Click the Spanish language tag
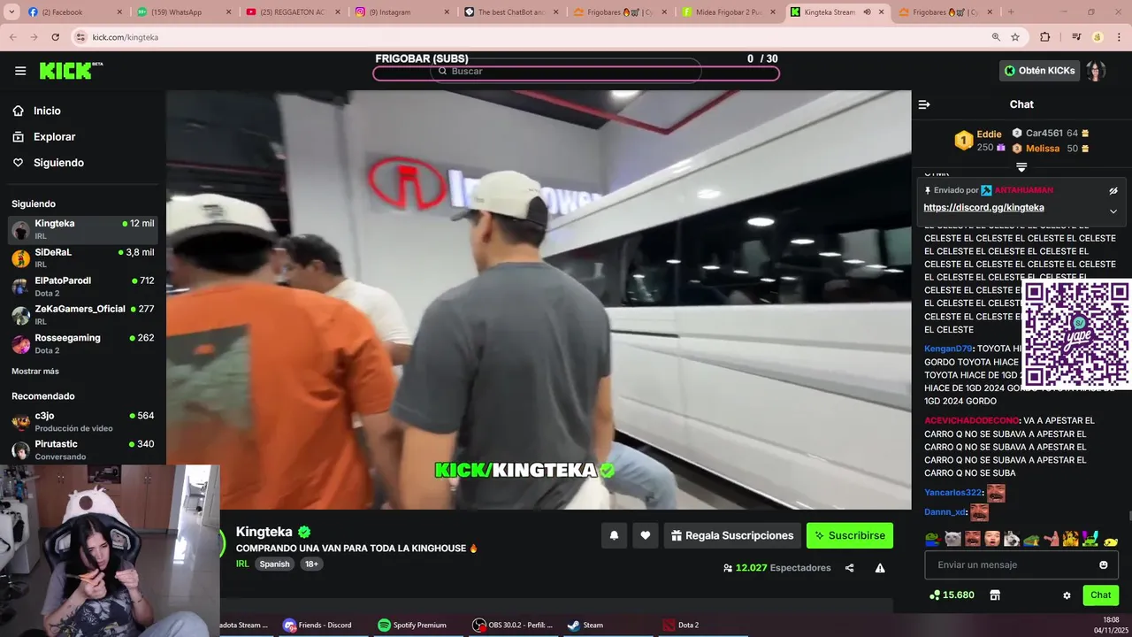Image resolution: width=1132 pixels, height=637 pixels. [274, 564]
